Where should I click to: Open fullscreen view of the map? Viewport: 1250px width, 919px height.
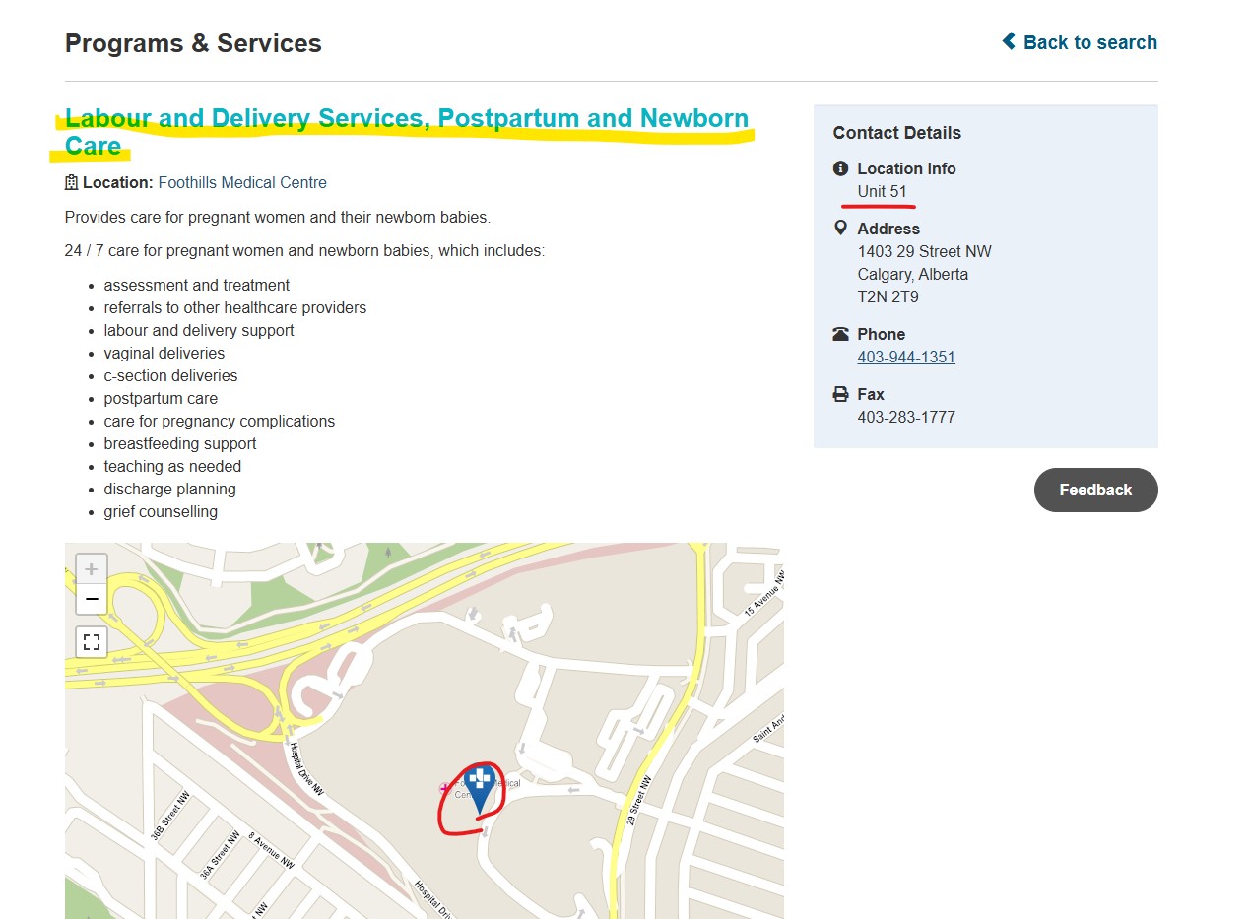[x=91, y=641]
